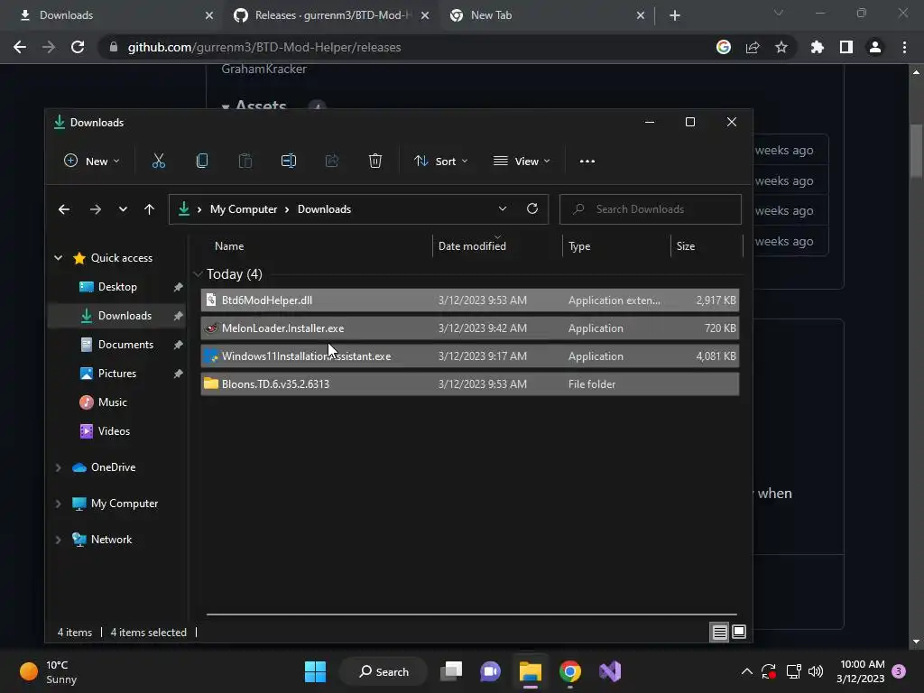This screenshot has height=693, width=924.
Task: Go forward in File Explorer navigation
Action: [x=95, y=209]
